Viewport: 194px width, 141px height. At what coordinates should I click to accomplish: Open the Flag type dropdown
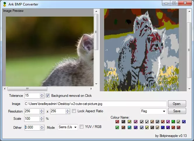(x=164, y=111)
